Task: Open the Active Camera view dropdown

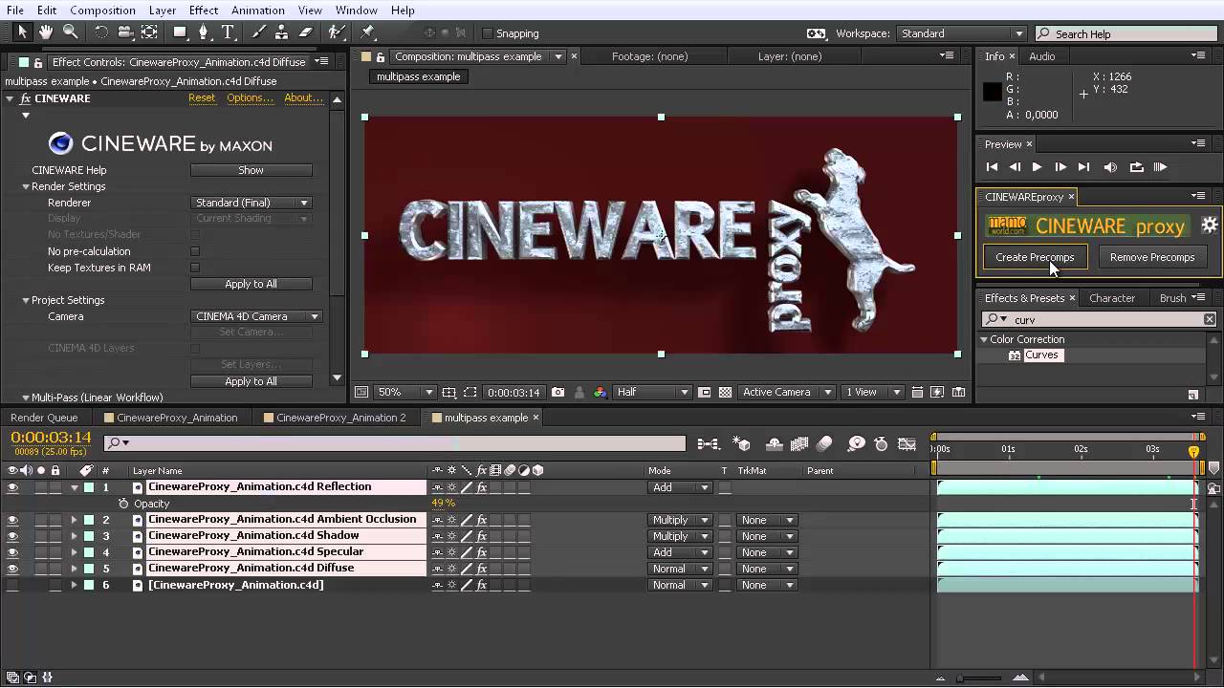Action: point(788,392)
